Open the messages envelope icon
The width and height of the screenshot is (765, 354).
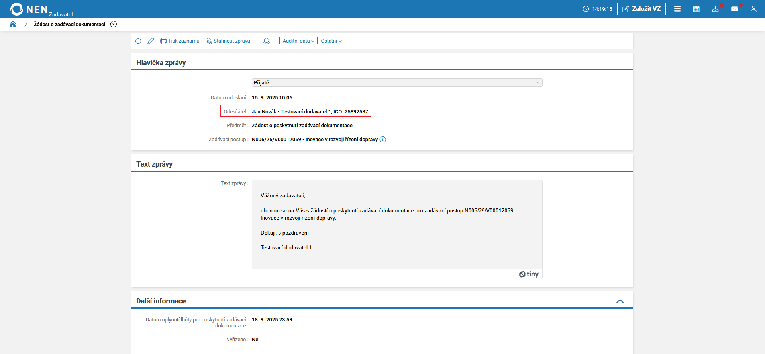click(x=735, y=9)
